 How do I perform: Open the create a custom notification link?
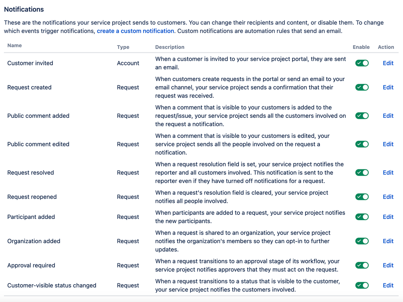pyautogui.click(x=135, y=31)
